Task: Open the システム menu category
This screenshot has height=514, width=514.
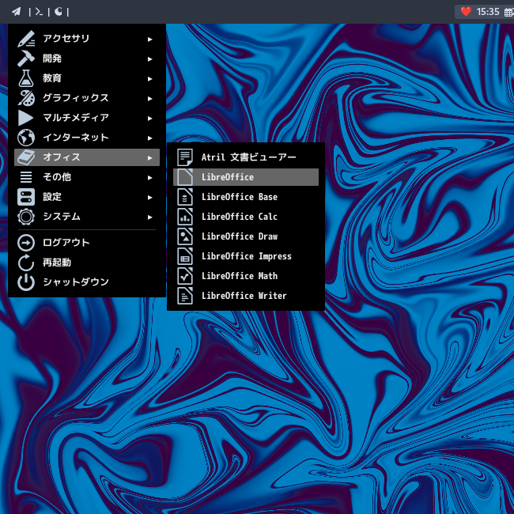Action: [x=87, y=217]
